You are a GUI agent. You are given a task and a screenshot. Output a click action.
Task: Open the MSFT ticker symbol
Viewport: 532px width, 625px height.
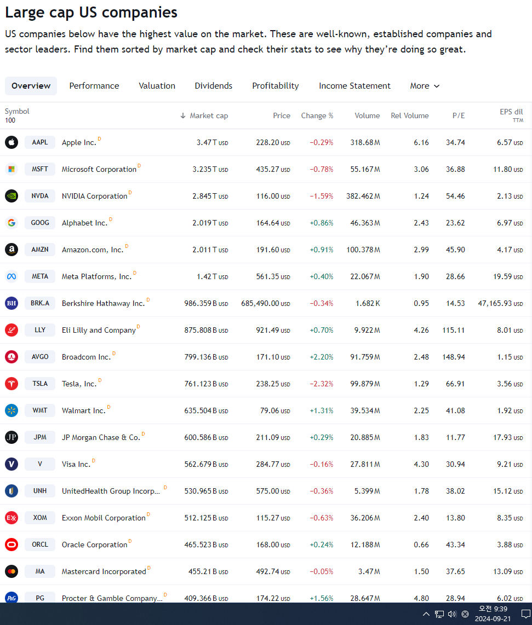(x=40, y=169)
